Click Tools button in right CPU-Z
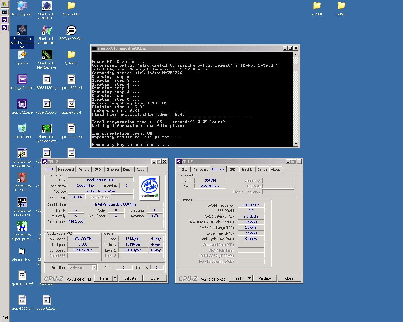Image resolution: width=403 pixels, height=322 pixels. point(238,278)
